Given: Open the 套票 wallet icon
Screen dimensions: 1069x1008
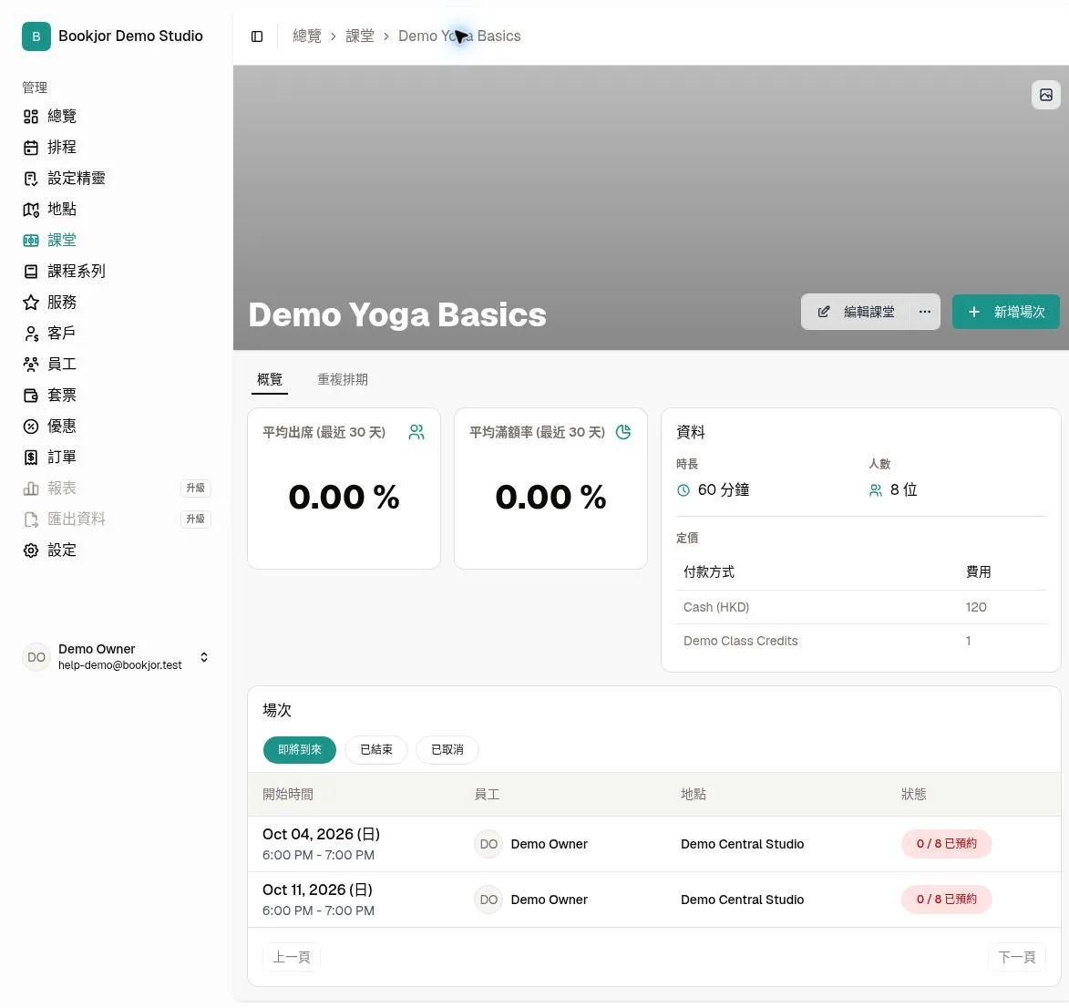Looking at the screenshot, I should pyautogui.click(x=31, y=396).
